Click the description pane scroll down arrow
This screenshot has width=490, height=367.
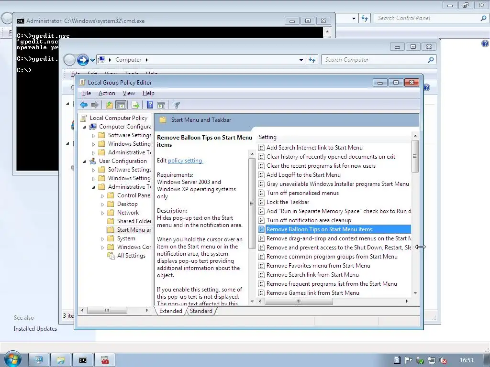coord(252,301)
